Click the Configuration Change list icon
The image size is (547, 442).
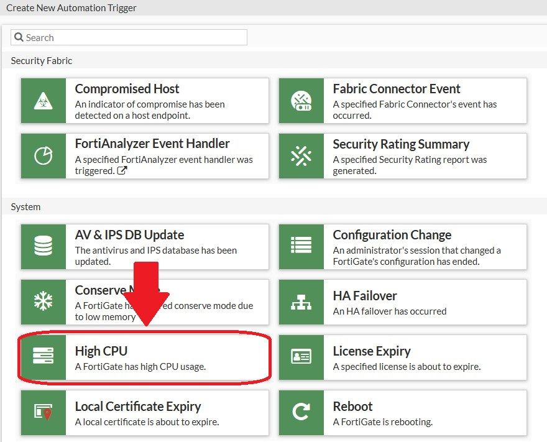pyautogui.click(x=301, y=247)
